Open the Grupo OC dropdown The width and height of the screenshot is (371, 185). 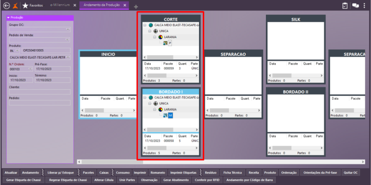pyautogui.click(x=68, y=30)
